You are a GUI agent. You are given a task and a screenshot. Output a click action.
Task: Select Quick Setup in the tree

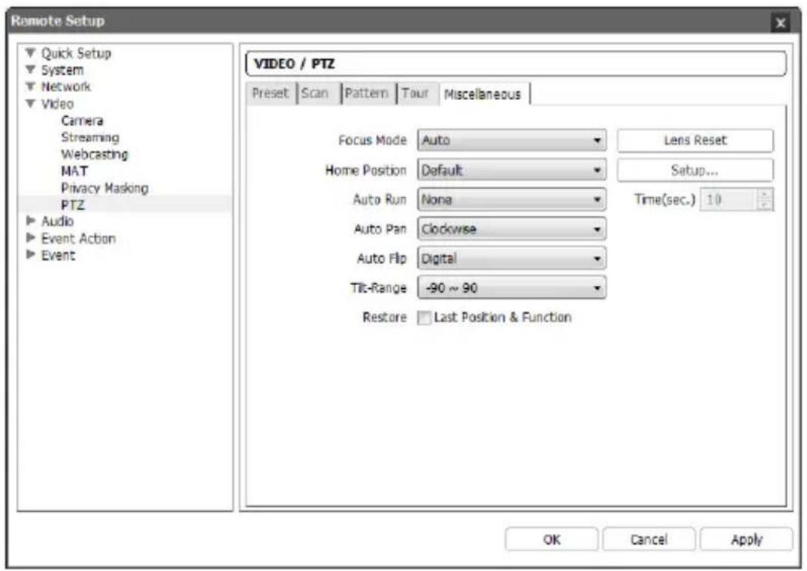coord(77,53)
